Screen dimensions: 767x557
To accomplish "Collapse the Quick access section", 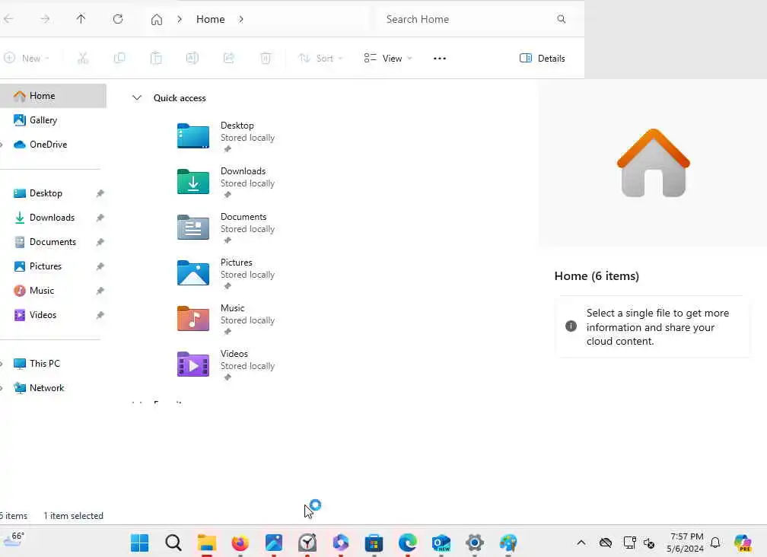I will click(x=137, y=98).
